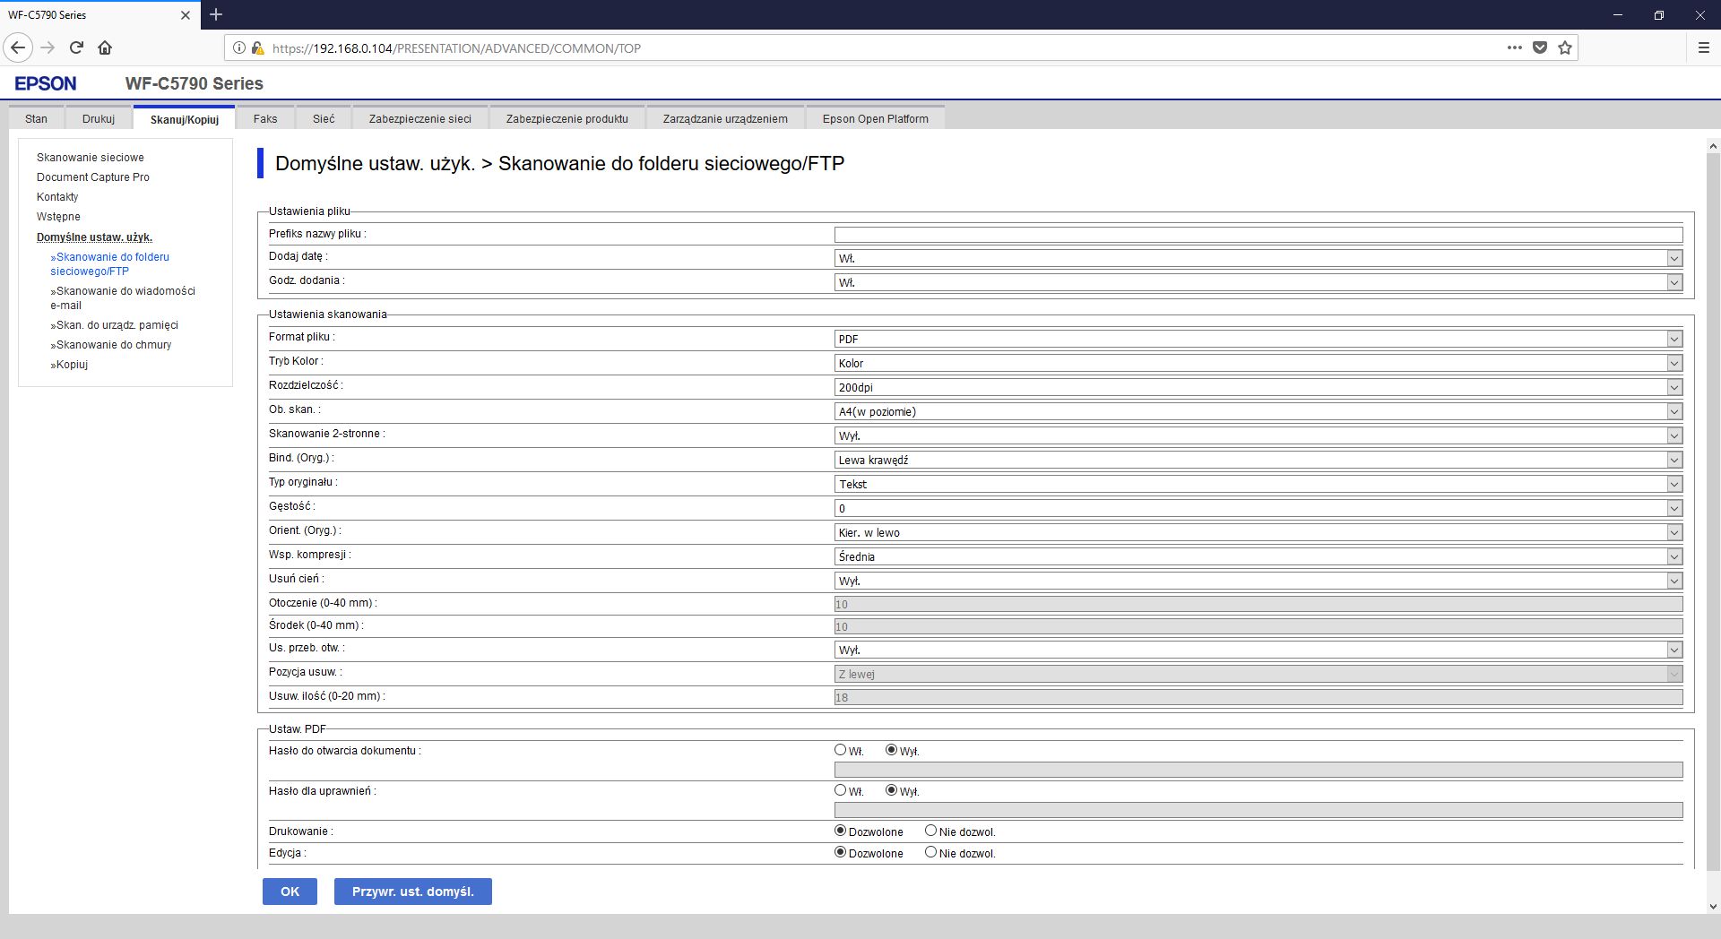
Task: Set Edycja to Dozwolone
Action: click(x=840, y=852)
